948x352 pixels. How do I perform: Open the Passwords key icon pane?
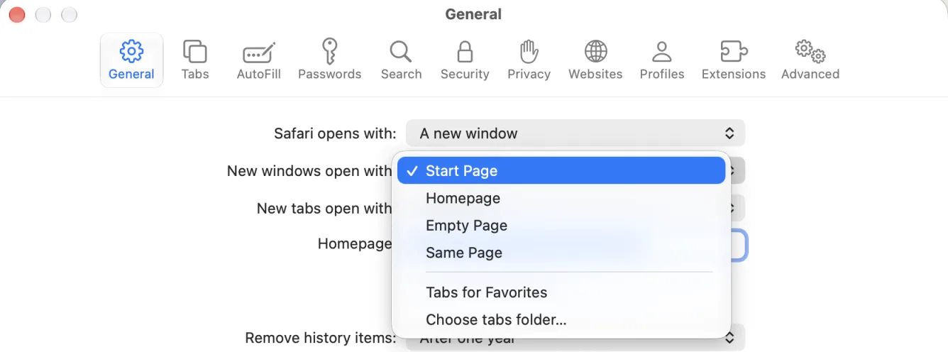[x=329, y=60]
